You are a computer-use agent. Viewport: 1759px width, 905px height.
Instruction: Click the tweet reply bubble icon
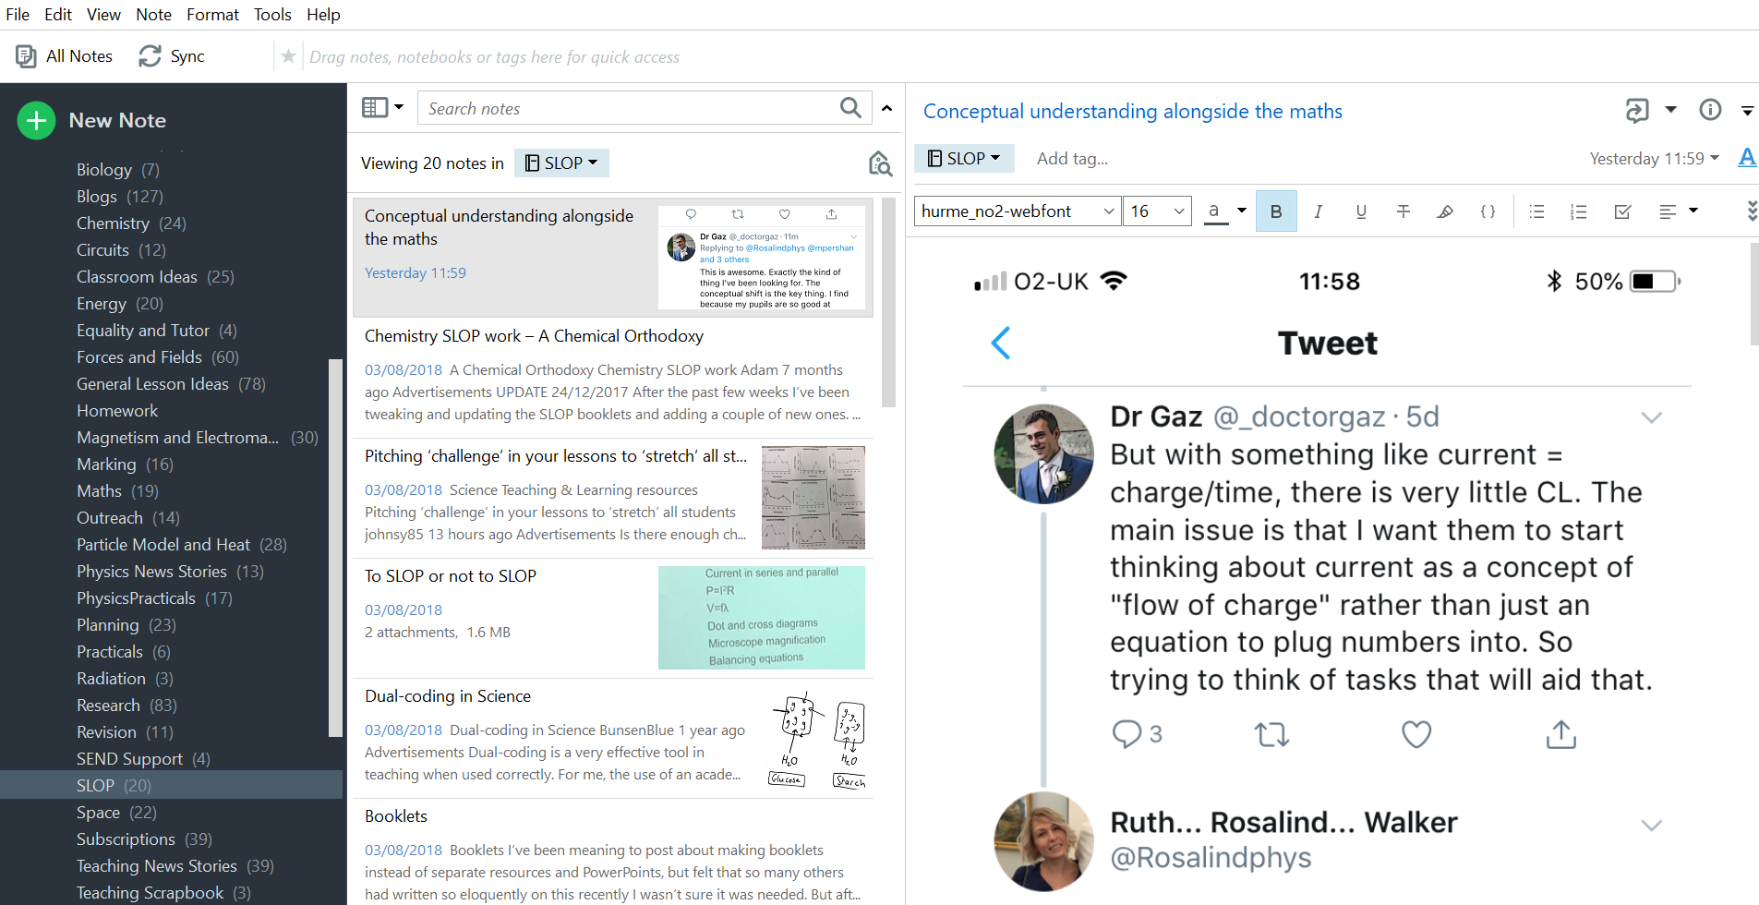pyautogui.click(x=1126, y=734)
